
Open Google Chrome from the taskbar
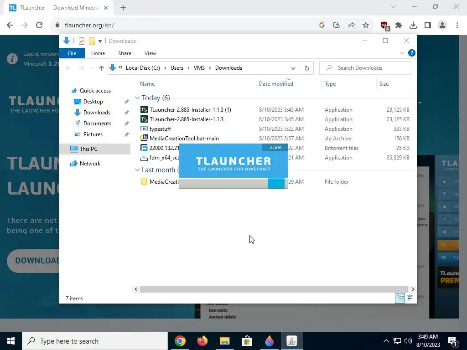tap(180, 341)
